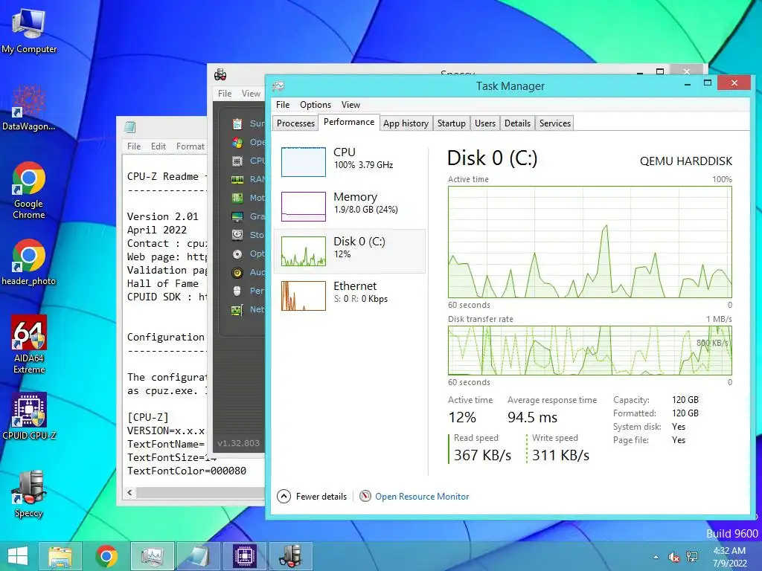Maximize the Task Manager window
The width and height of the screenshot is (762, 571).
(x=708, y=83)
